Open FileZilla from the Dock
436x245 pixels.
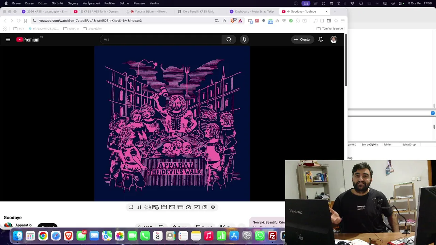point(272,235)
